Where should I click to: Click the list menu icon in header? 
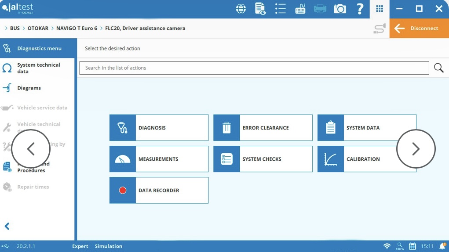coord(280,9)
